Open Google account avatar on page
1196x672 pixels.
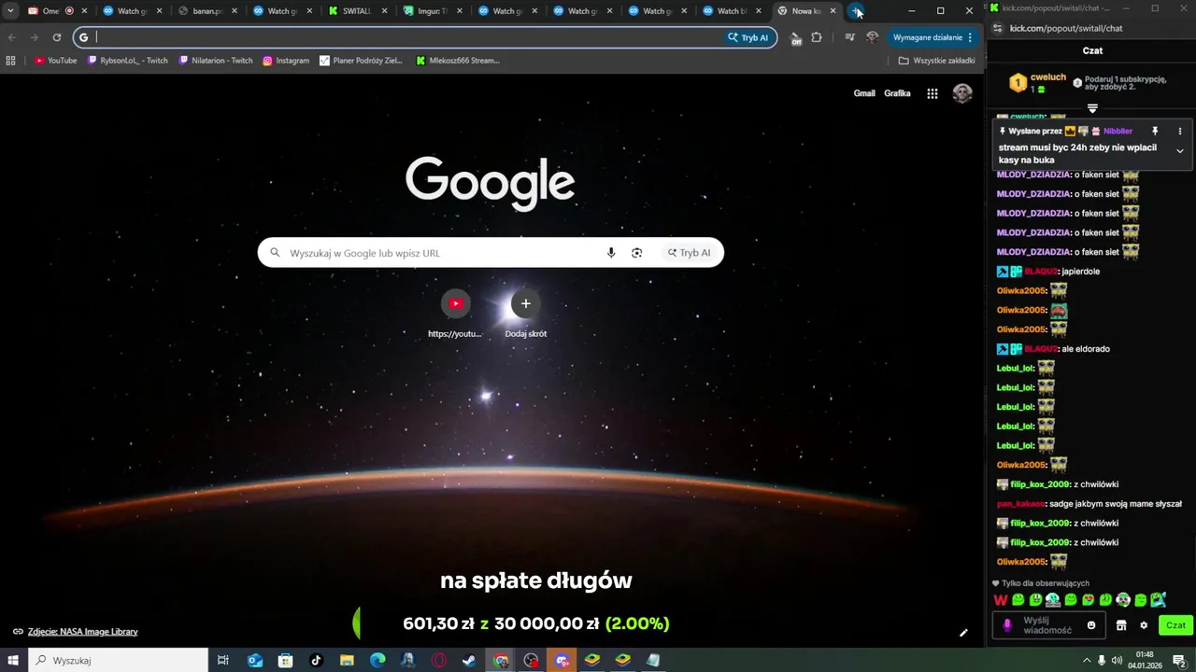click(962, 93)
